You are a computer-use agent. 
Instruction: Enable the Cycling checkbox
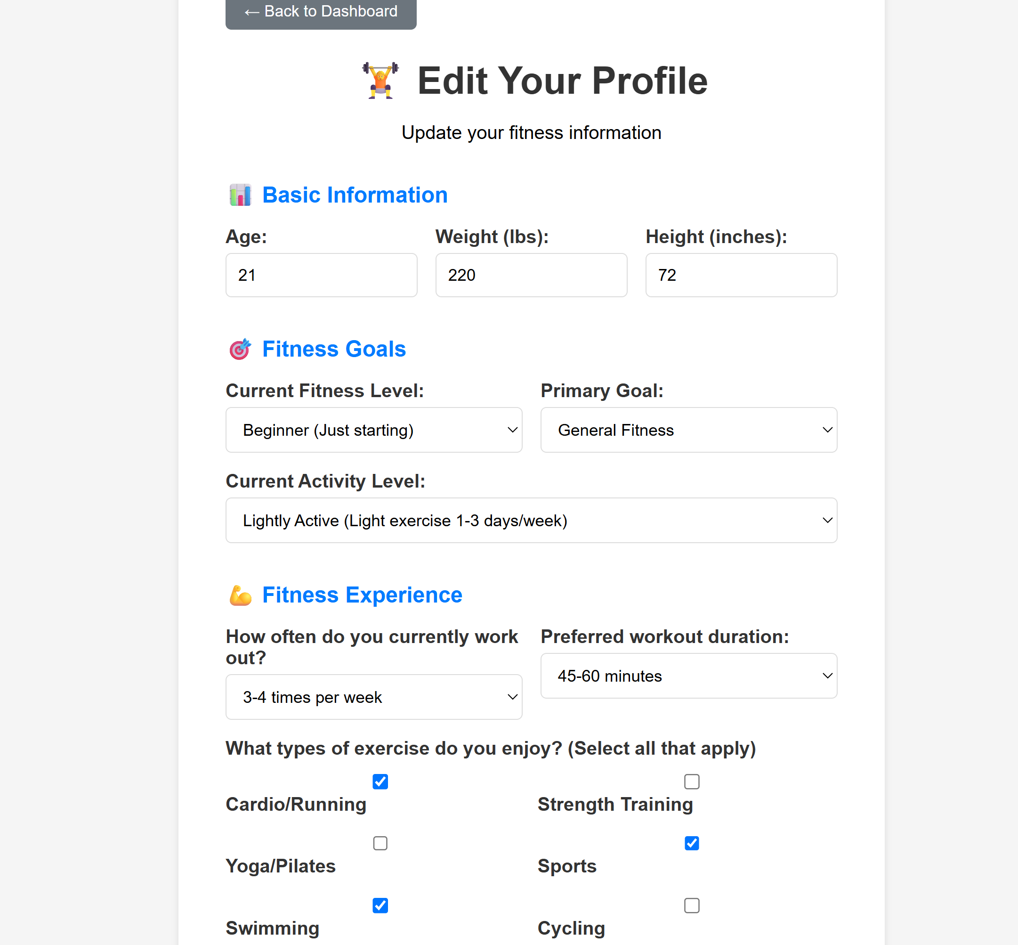692,905
